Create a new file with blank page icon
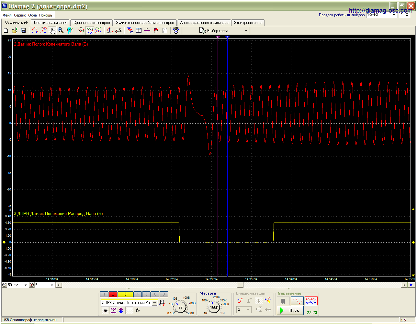This screenshot has width=417, height=324. (x=6, y=30)
